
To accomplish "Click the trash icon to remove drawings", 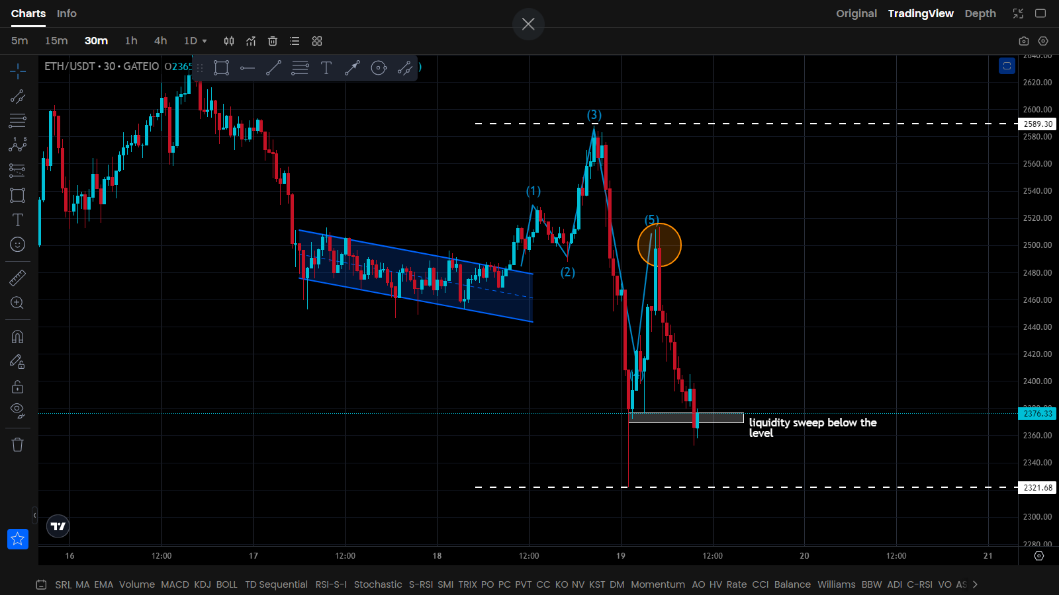I will pos(18,445).
